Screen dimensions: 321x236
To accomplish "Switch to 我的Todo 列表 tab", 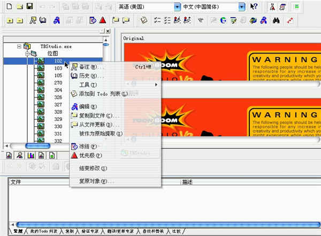I will pyautogui.click(x=44, y=231).
